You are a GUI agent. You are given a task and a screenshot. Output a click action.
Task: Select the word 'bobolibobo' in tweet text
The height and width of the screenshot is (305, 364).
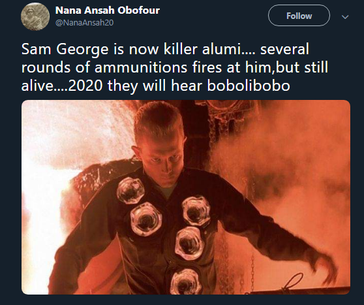click(249, 86)
